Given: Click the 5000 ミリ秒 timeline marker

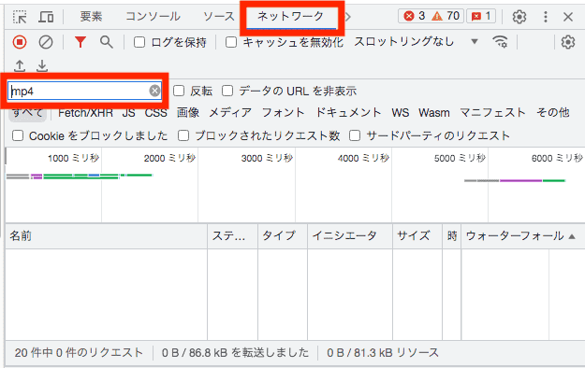Looking at the screenshot, I should pos(460,158).
